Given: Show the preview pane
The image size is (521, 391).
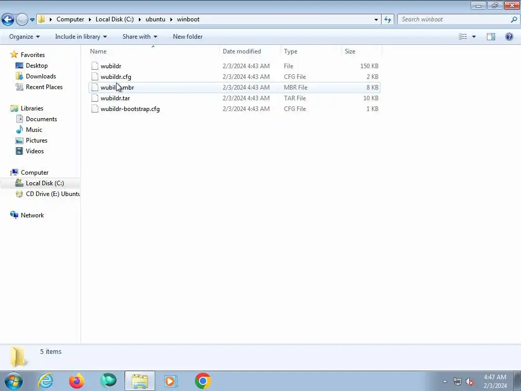Looking at the screenshot, I should tap(491, 37).
